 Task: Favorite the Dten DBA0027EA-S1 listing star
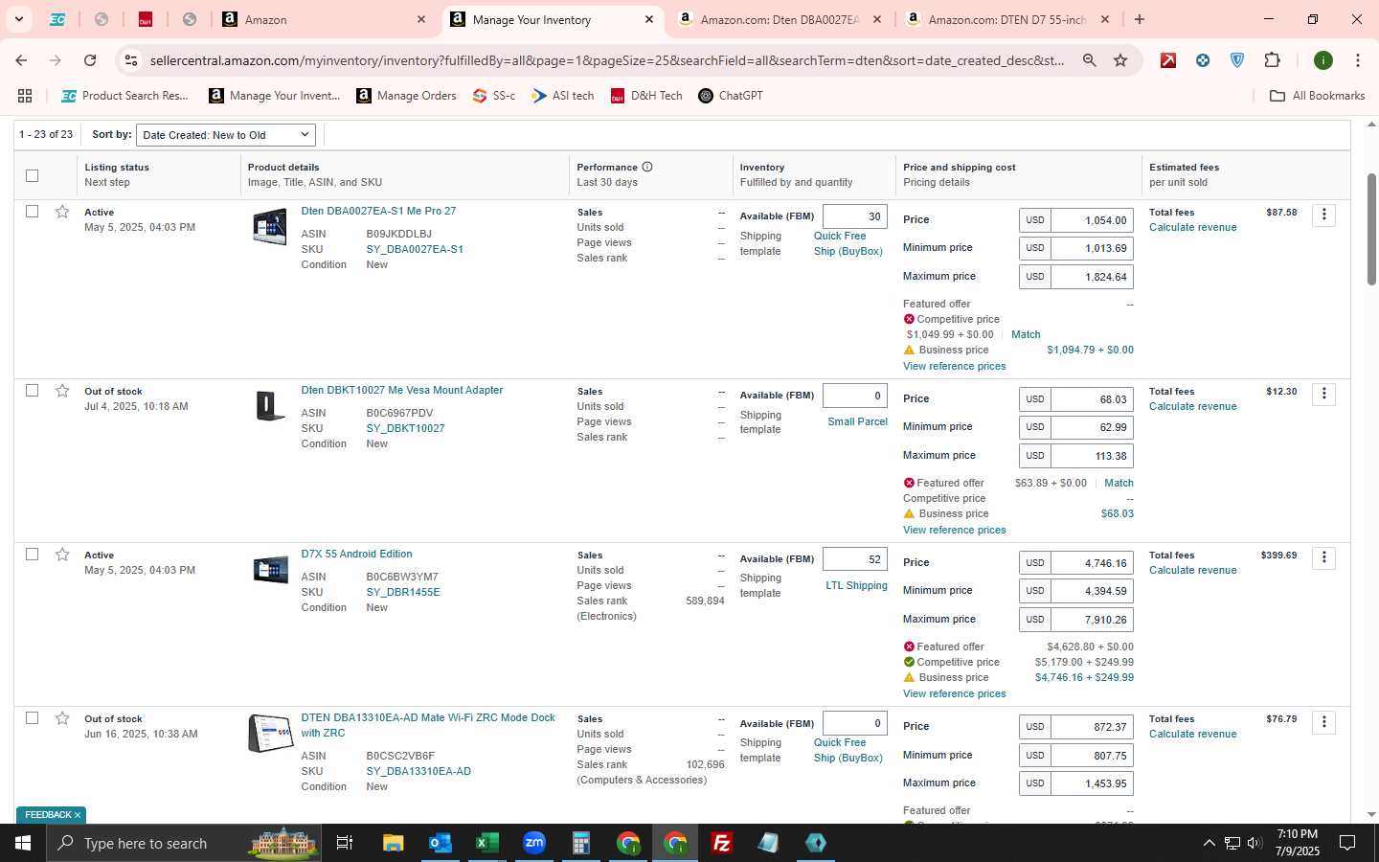pos(62,212)
